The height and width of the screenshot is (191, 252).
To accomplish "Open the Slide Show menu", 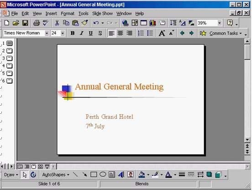I will click(x=102, y=14).
